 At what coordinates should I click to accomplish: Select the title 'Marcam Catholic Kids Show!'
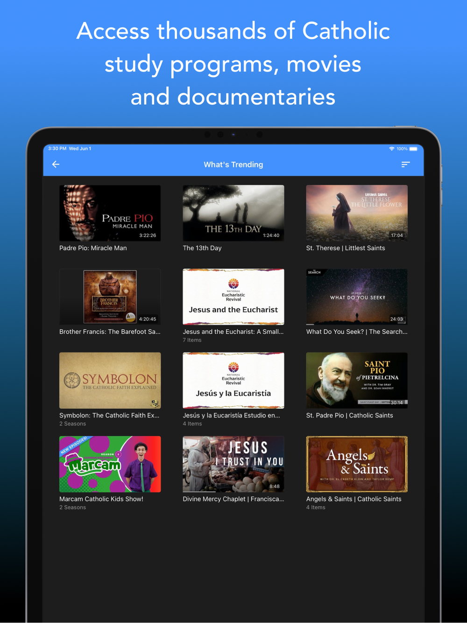tap(101, 499)
